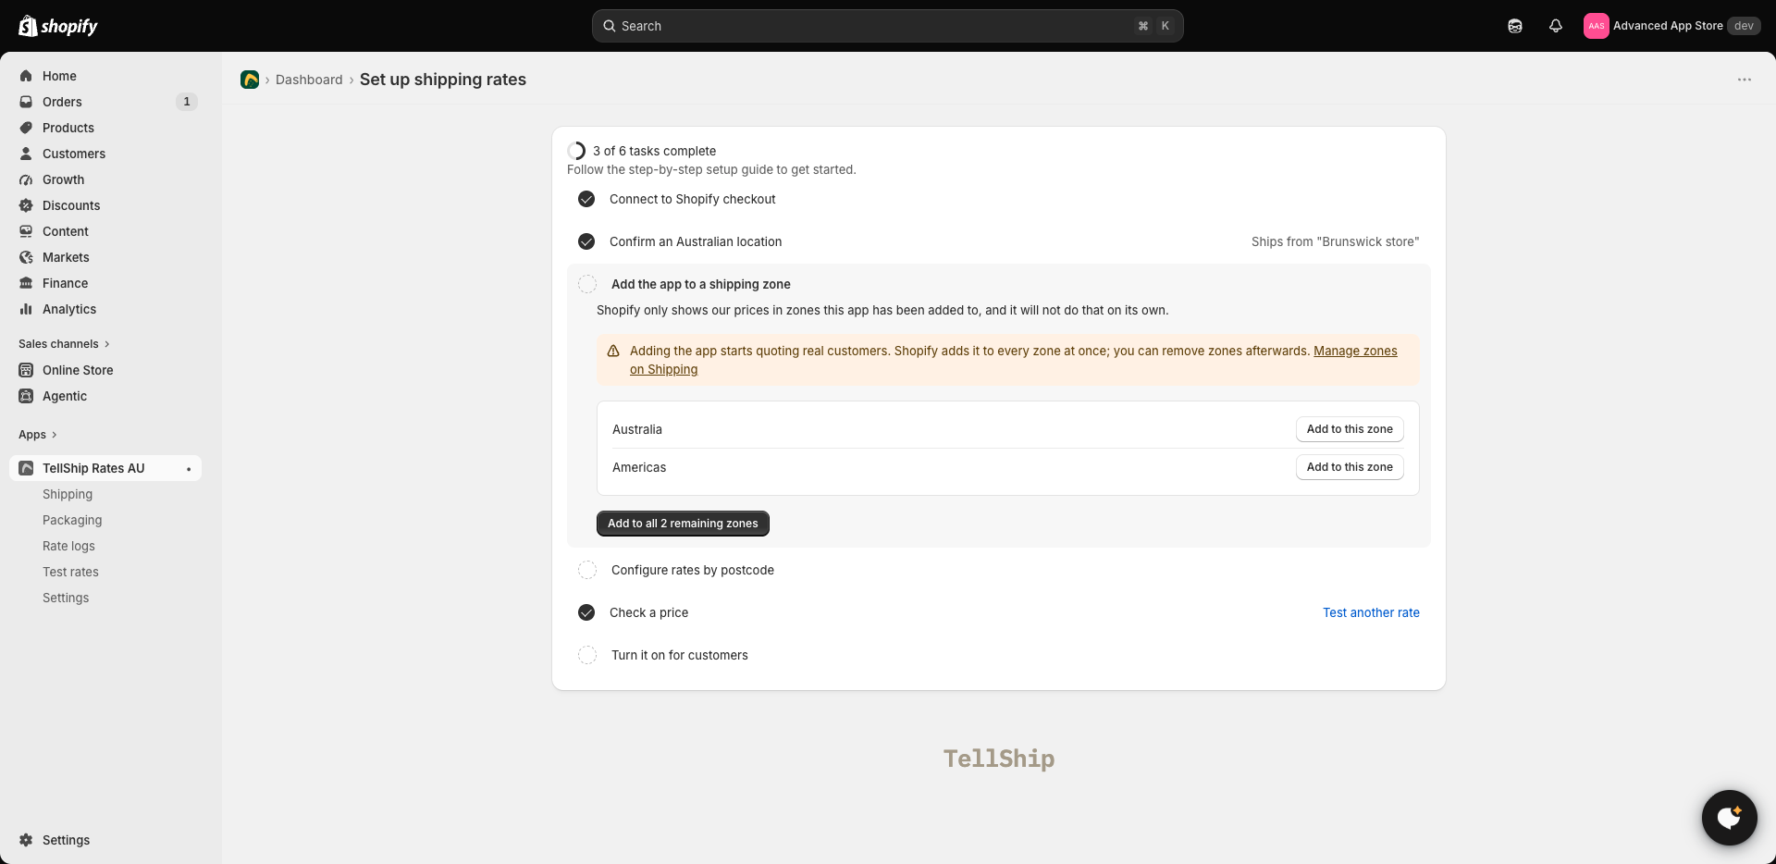Image resolution: width=1776 pixels, height=864 pixels.
Task: Click the Growth icon in sidebar
Action: coord(26,179)
